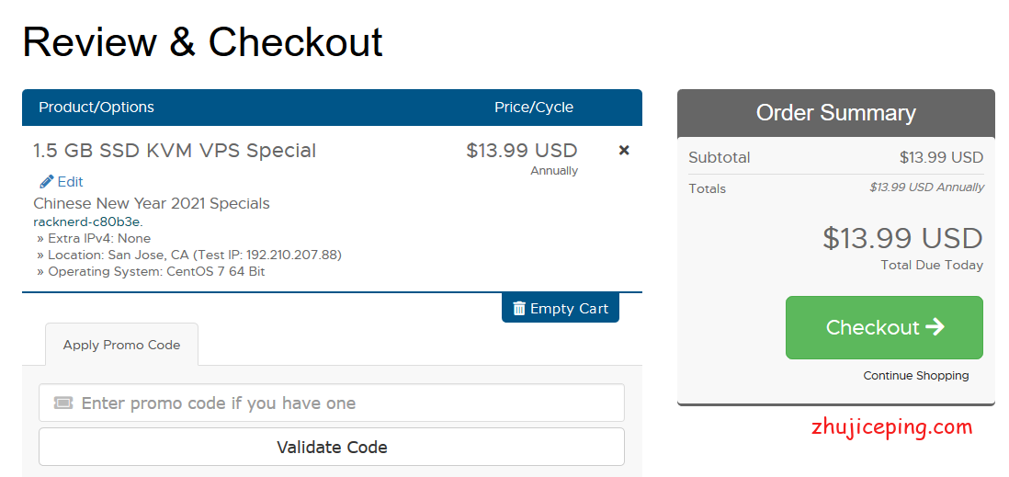This screenshot has width=1009, height=477.
Task: Click the Price/Cycle column header
Action: (534, 107)
